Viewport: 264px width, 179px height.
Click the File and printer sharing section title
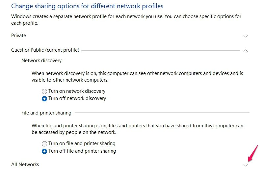pyautogui.click(x=46, y=113)
